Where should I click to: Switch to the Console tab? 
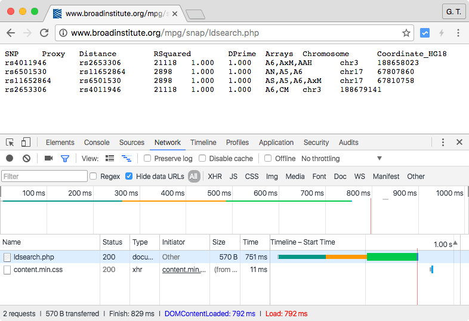pyautogui.click(x=97, y=143)
